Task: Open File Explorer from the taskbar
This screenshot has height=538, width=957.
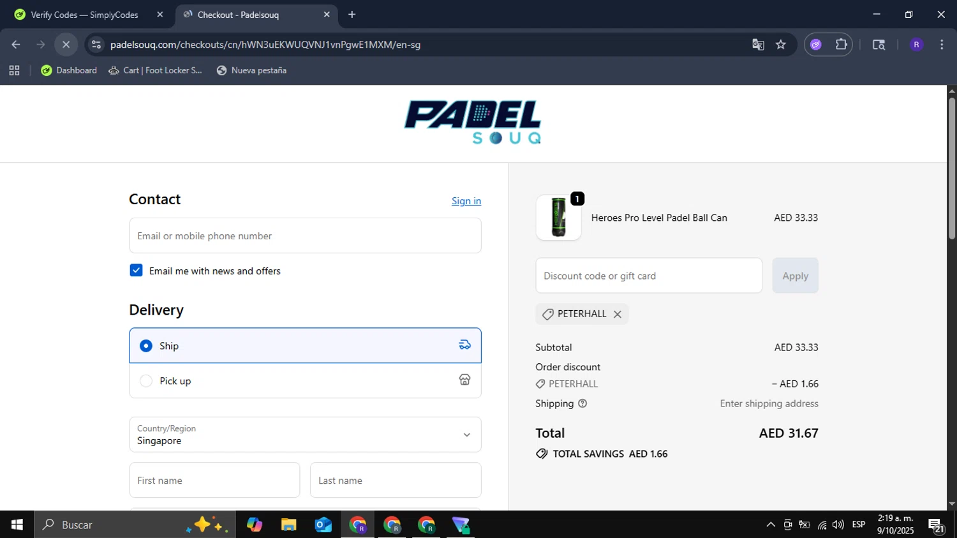Action: point(288,525)
